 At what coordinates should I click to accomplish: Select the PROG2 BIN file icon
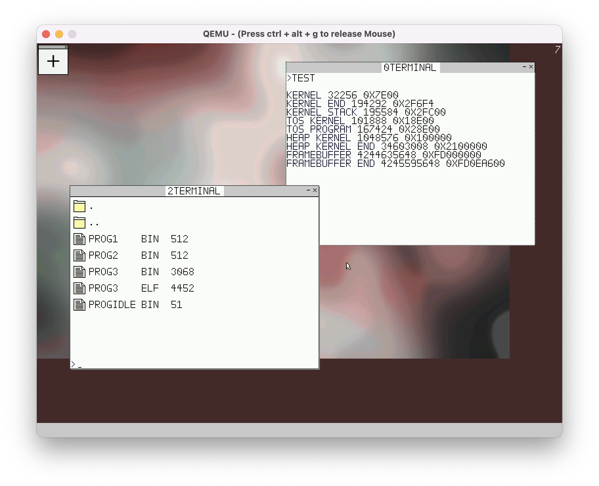click(79, 255)
